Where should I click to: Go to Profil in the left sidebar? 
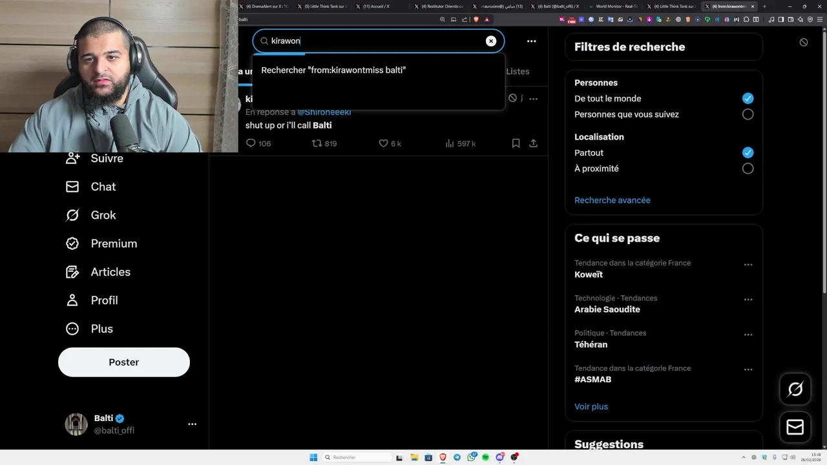[x=92, y=300]
